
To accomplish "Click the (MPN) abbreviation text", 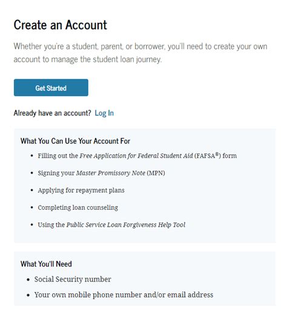I will [x=156, y=173].
